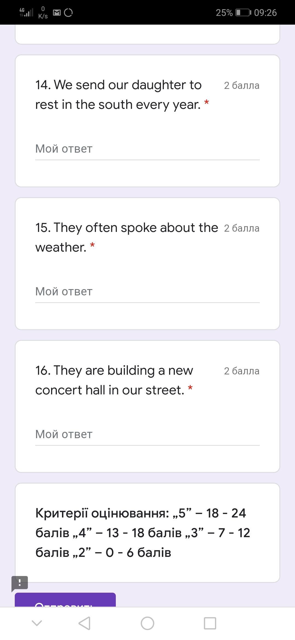Viewport: 295px width, 640px height.
Task: Tap the battery icon in the status bar
Action: coord(243,13)
